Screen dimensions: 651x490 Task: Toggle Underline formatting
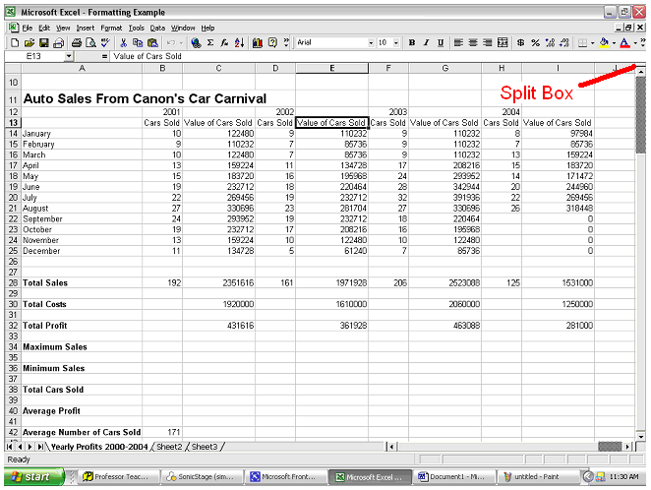441,43
